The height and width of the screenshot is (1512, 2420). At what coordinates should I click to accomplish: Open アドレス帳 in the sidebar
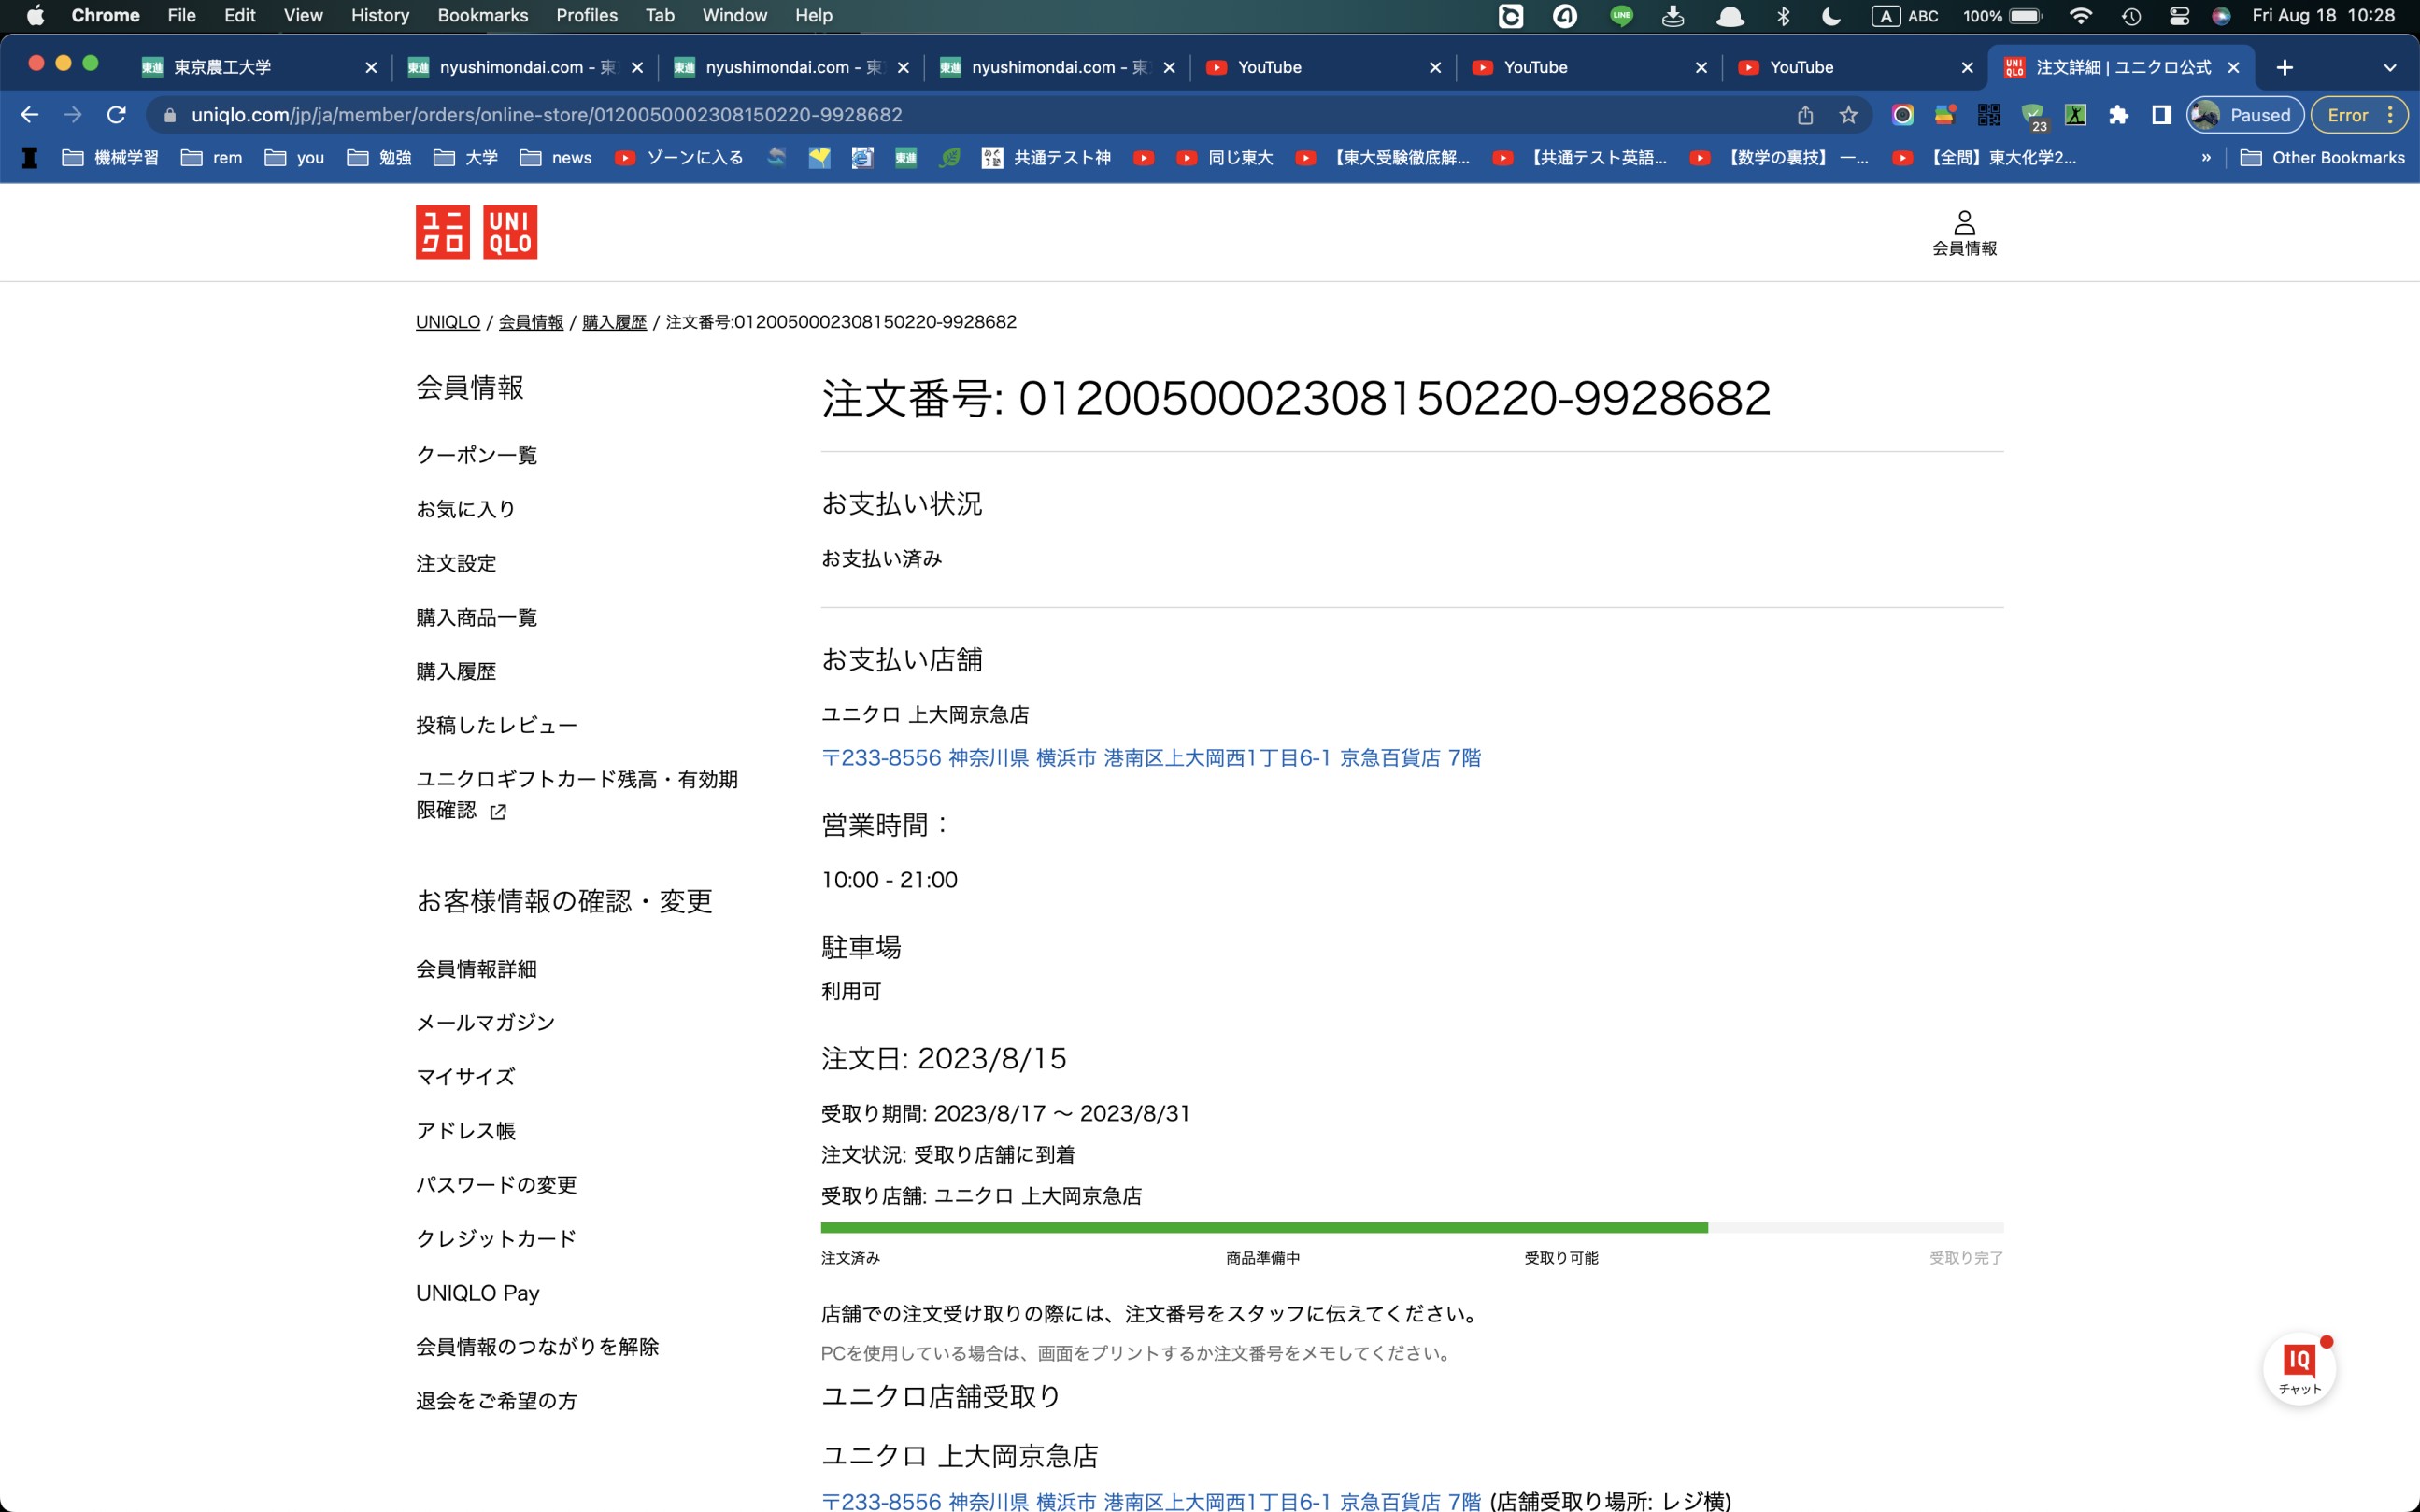[465, 1130]
